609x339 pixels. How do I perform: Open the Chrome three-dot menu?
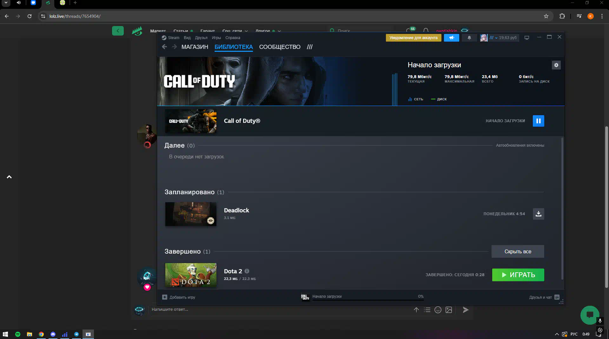[602, 16]
